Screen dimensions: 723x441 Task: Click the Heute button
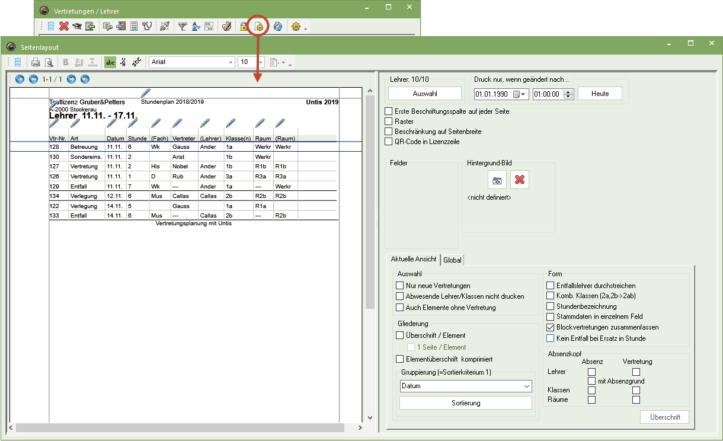pos(600,94)
